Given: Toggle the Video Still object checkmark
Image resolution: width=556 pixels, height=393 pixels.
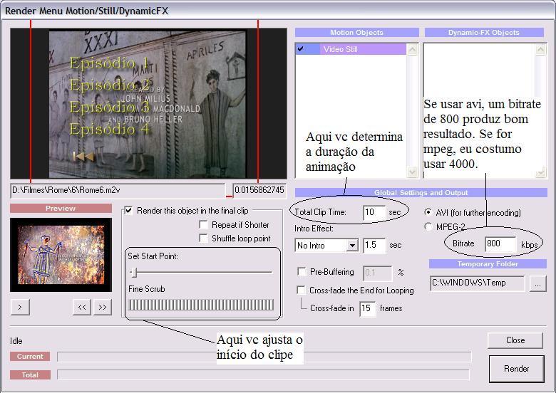Looking at the screenshot, I should tap(301, 49).
